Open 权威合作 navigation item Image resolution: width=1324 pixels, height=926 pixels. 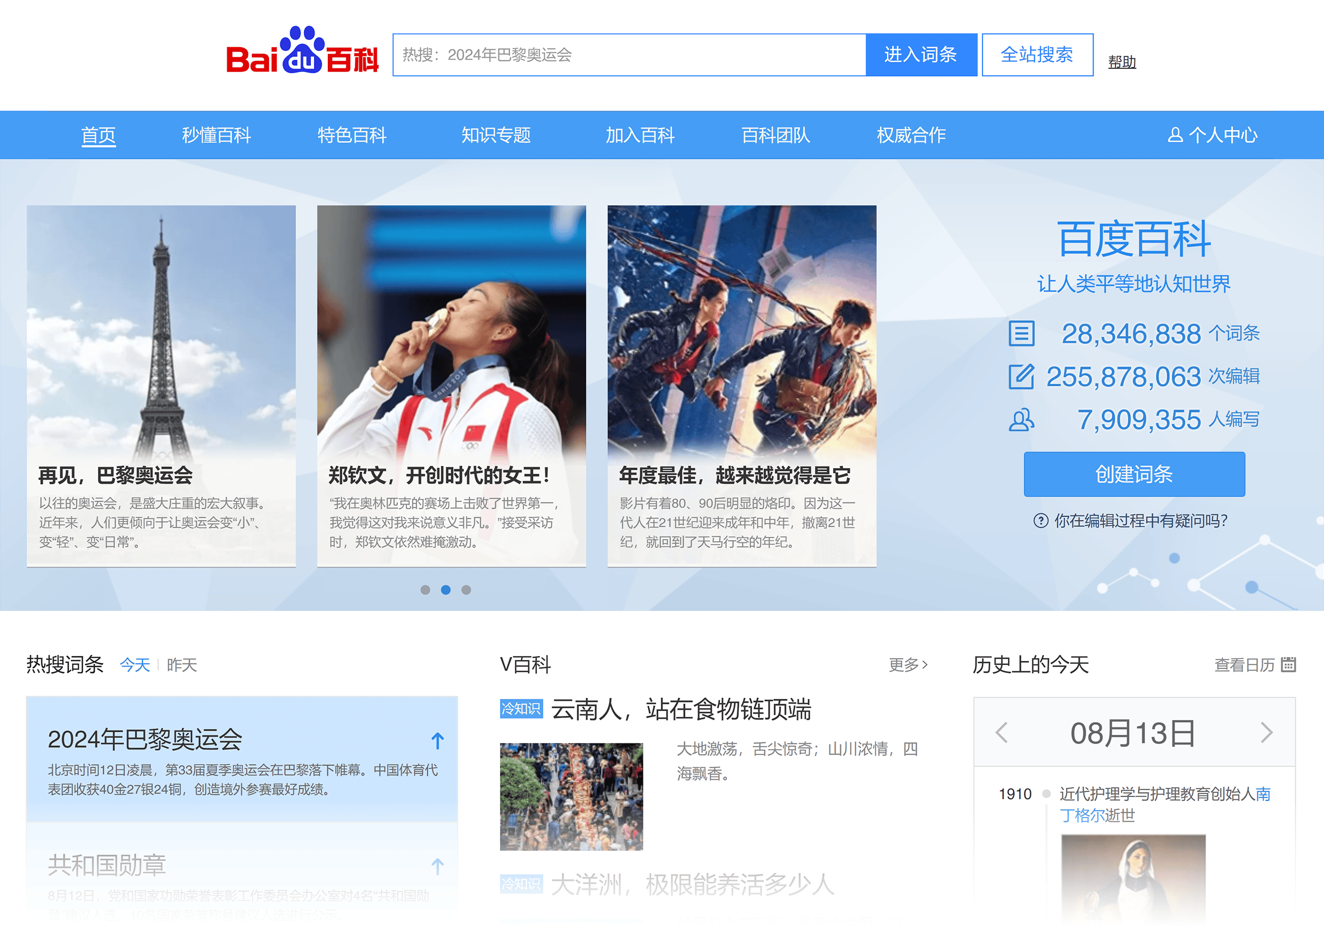911,135
